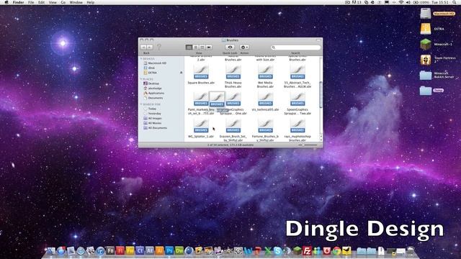Open iTunes from the Dock
Image resolution: width=461 pixels, height=259 pixels.
click(x=100, y=251)
